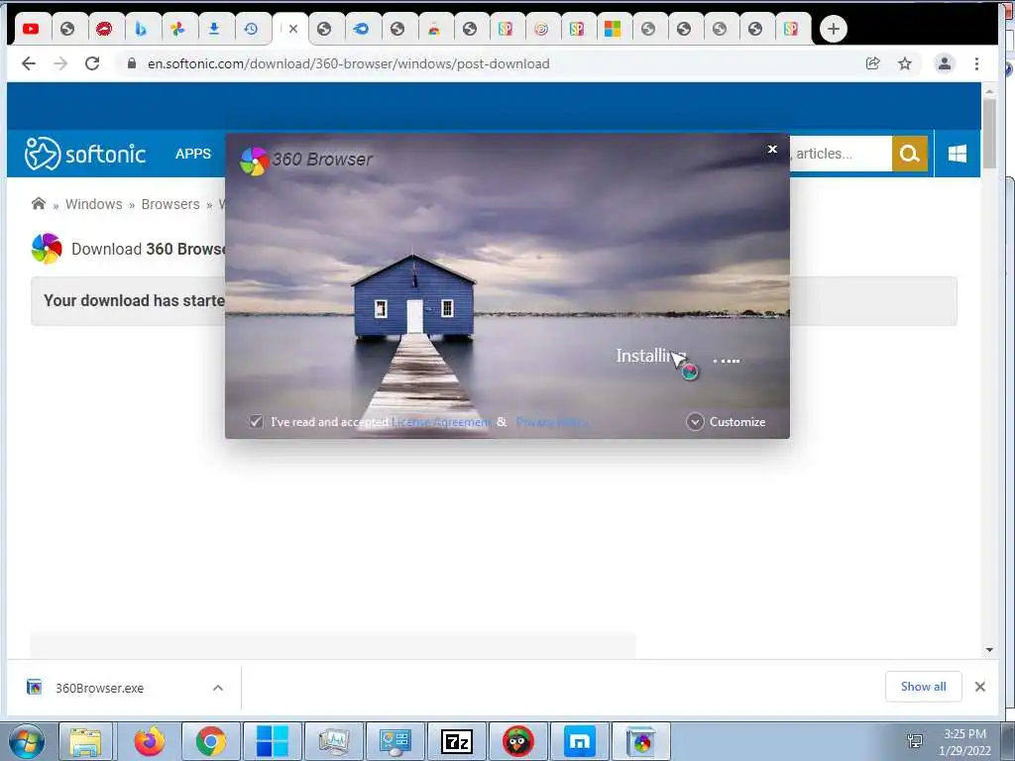
Task: Open the Browsers breadcrumb link
Action: pos(170,204)
